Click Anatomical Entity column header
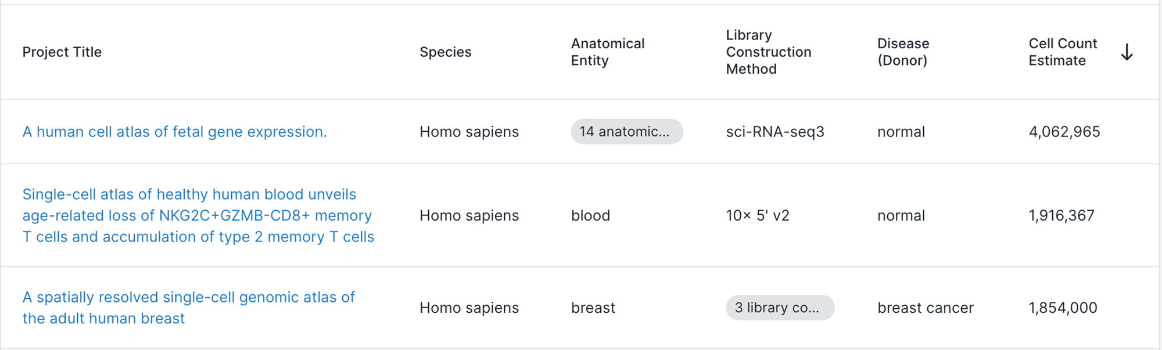Viewport: 1162px width, 350px height. coord(607,52)
